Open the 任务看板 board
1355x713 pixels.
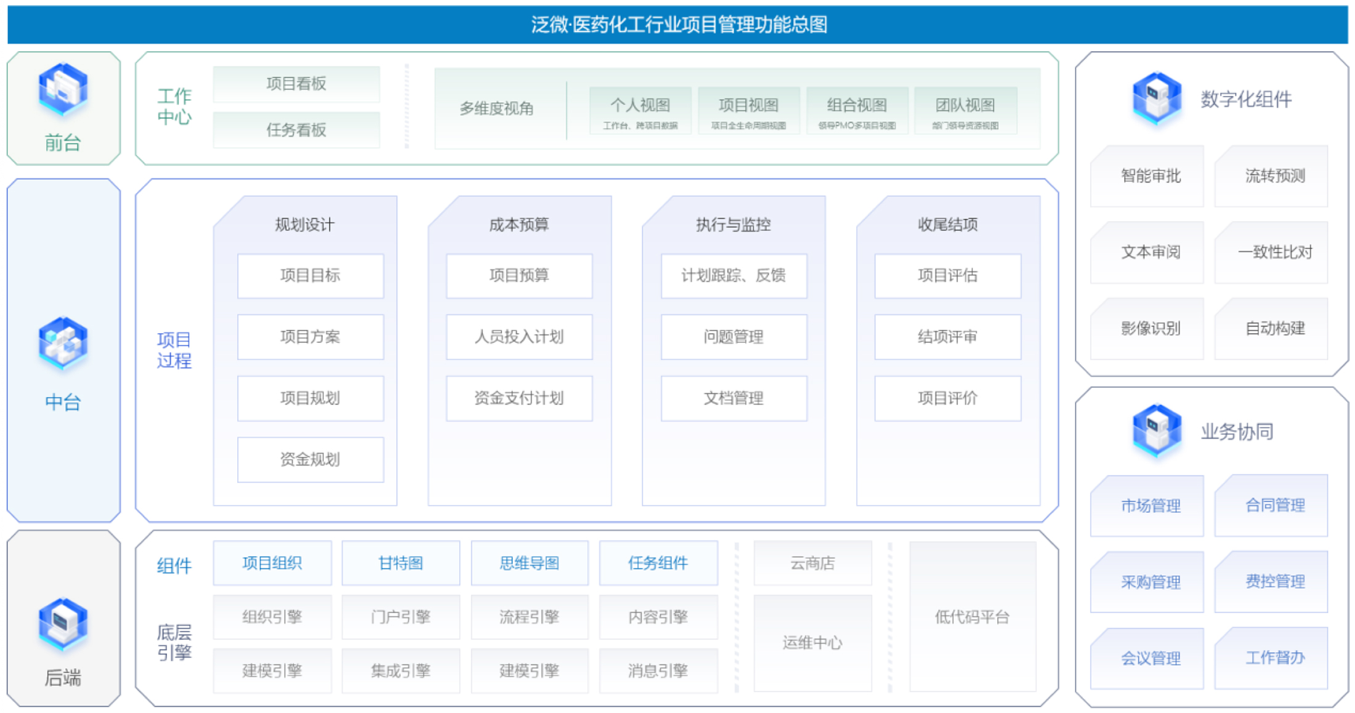(x=296, y=130)
